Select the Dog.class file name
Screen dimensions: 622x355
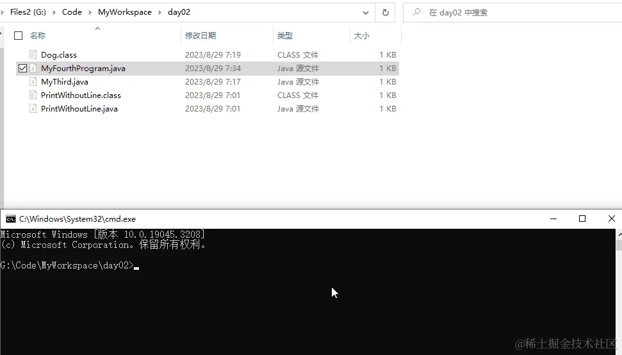click(59, 54)
